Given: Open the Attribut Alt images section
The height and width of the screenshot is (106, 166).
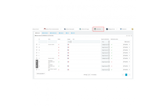Looking at the screenshot, I should 85,29.
